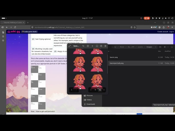Open the Wi-Fi network tray icon
Image resolution: width=175 pixels, height=131 pixels.
tap(159, 18)
